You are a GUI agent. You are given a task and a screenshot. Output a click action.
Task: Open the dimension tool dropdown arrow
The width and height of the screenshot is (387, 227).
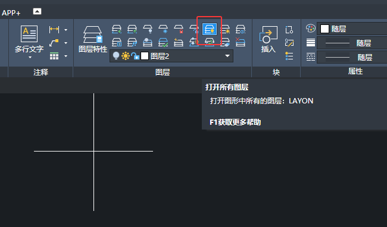(x=65, y=30)
